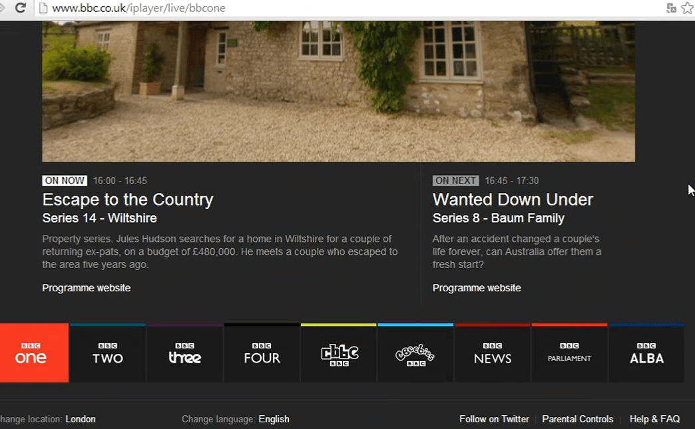Change language from English

(x=274, y=419)
